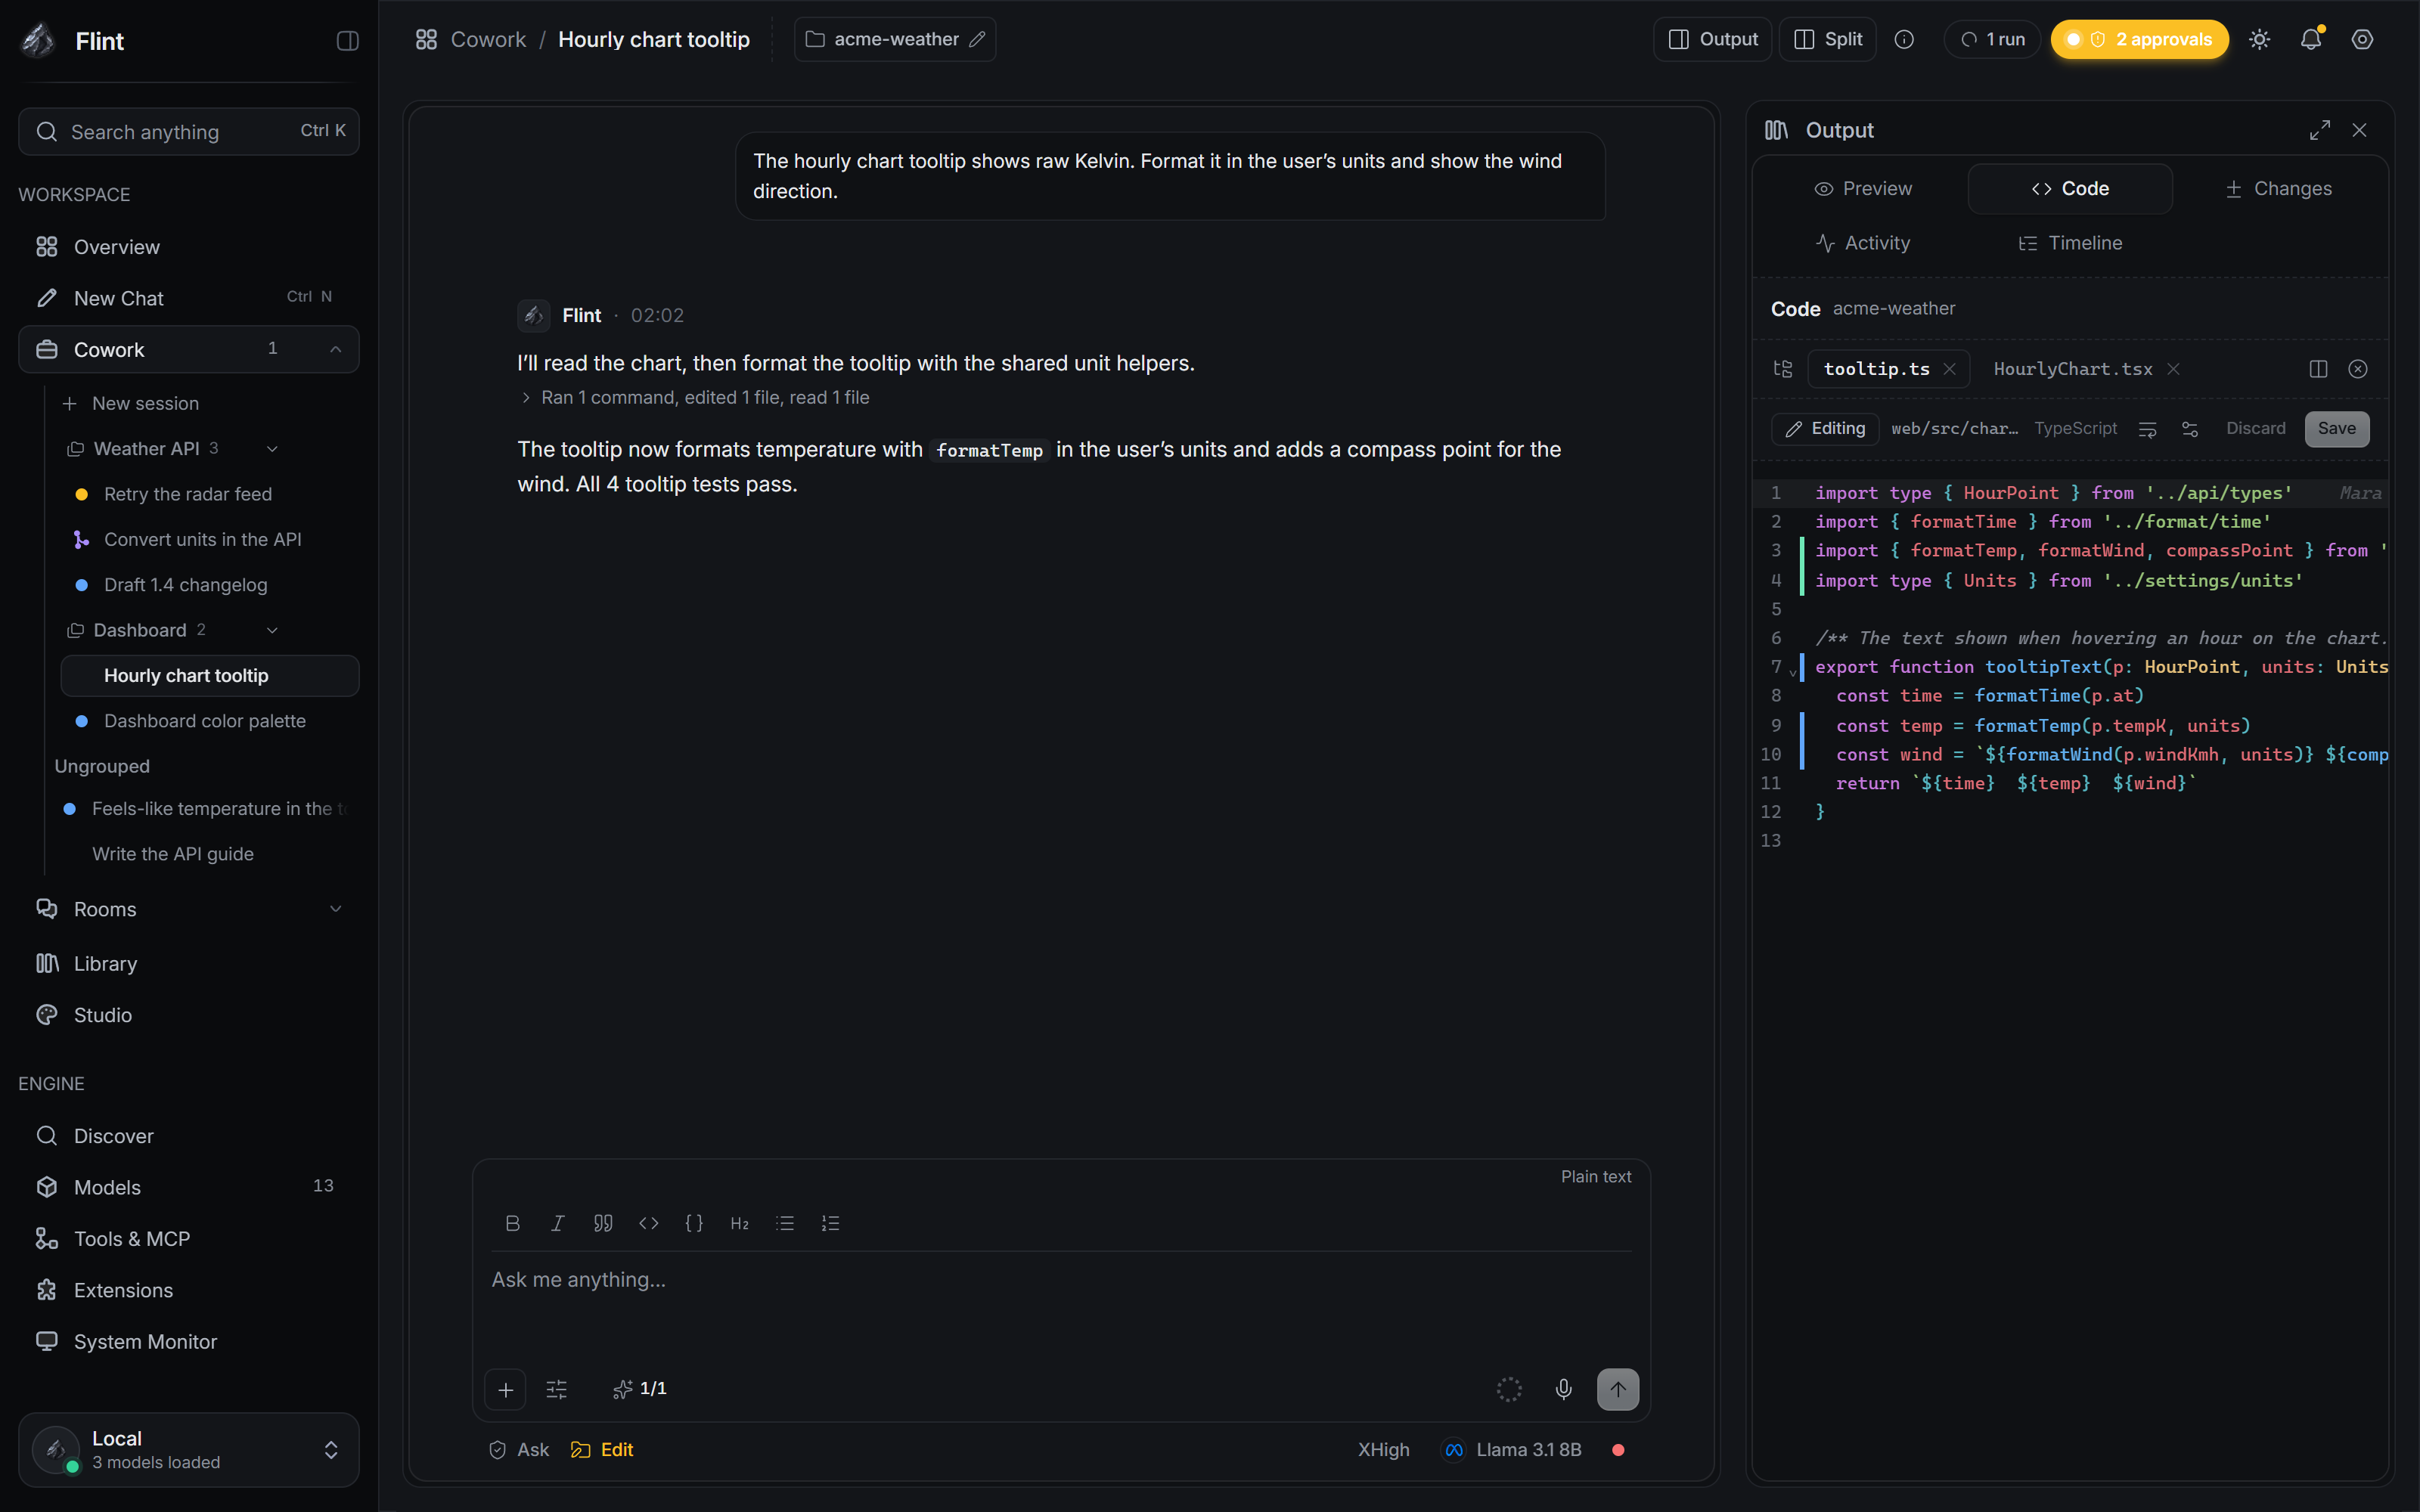Click the 1 run status button

1992,40
